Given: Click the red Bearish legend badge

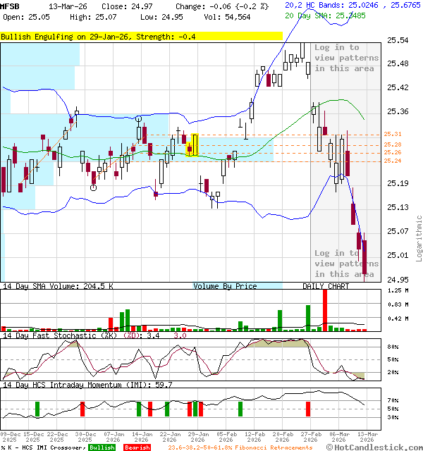Looking at the screenshot, I should (137, 447).
